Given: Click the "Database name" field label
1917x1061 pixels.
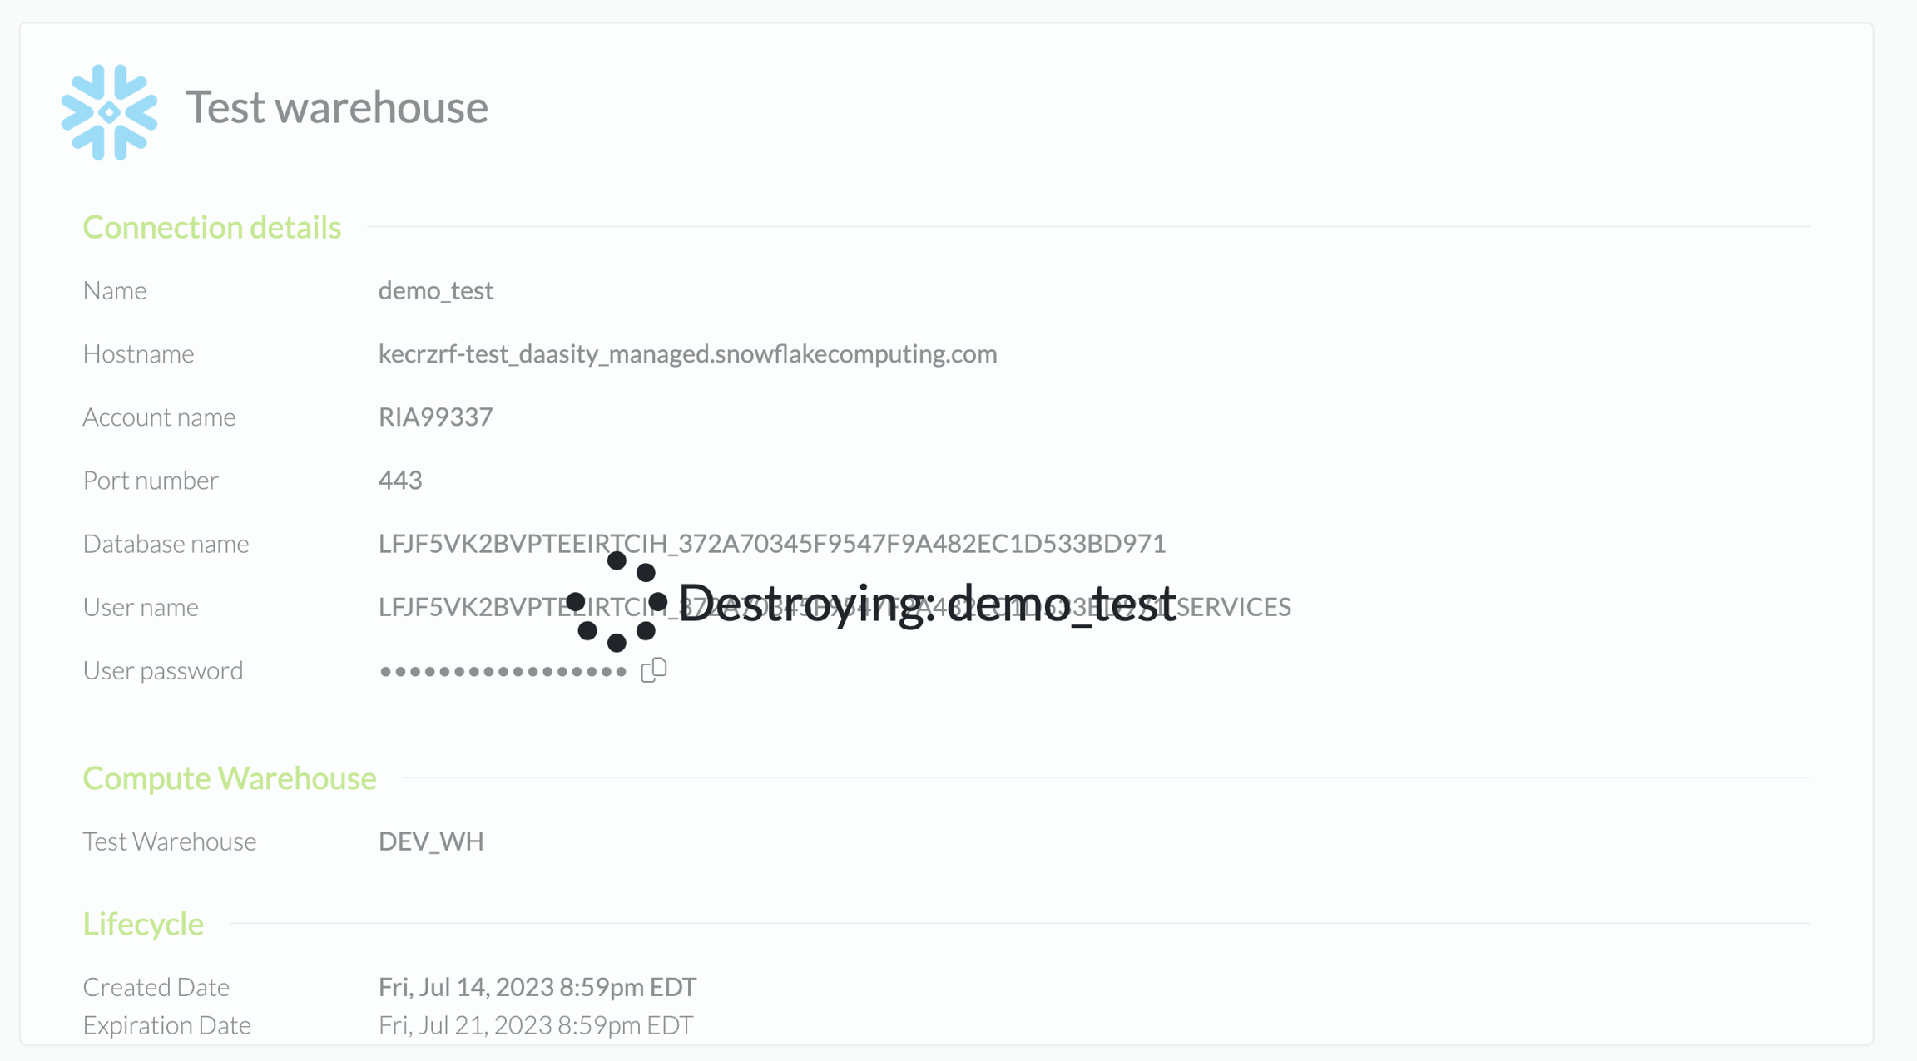Looking at the screenshot, I should (x=166, y=544).
